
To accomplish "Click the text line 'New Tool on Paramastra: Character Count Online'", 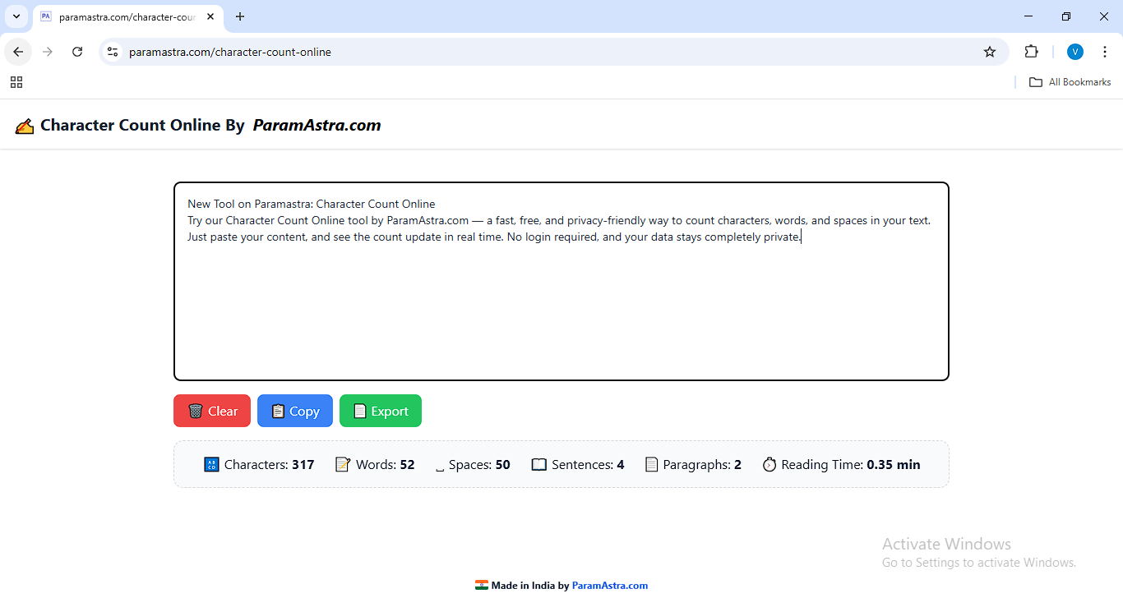I will (312, 204).
